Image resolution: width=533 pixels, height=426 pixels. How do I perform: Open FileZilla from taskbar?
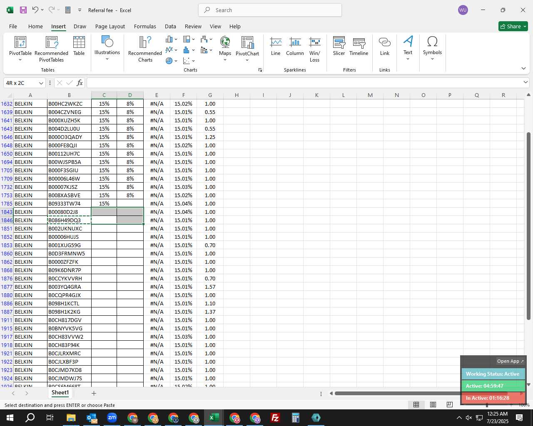[x=275, y=418]
